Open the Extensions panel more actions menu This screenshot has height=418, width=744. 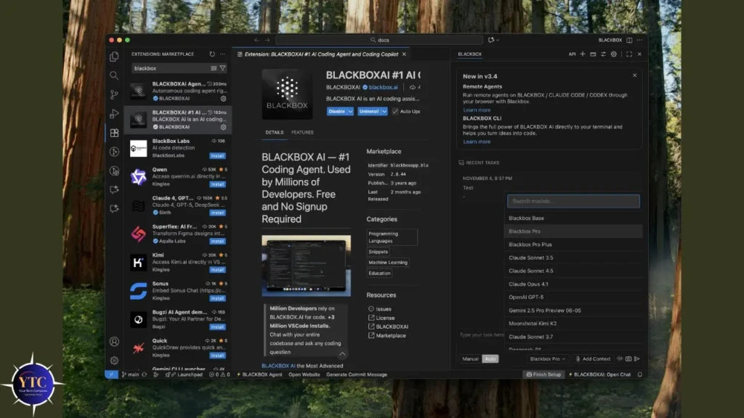[x=222, y=54]
